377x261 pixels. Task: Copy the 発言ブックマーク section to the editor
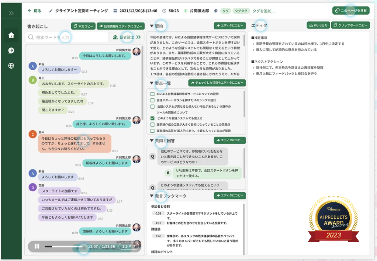click(230, 196)
